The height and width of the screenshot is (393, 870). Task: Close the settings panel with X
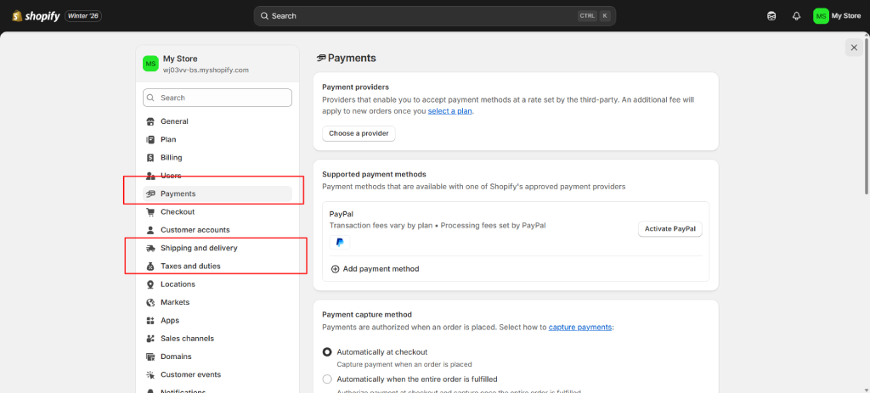click(854, 48)
